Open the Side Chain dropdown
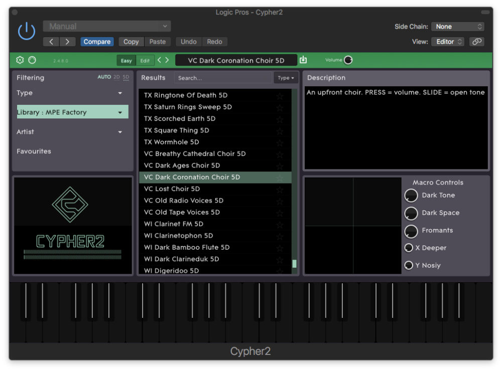 click(x=459, y=27)
